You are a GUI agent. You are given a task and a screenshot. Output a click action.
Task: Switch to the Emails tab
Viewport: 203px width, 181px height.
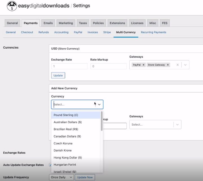[x=48, y=23]
